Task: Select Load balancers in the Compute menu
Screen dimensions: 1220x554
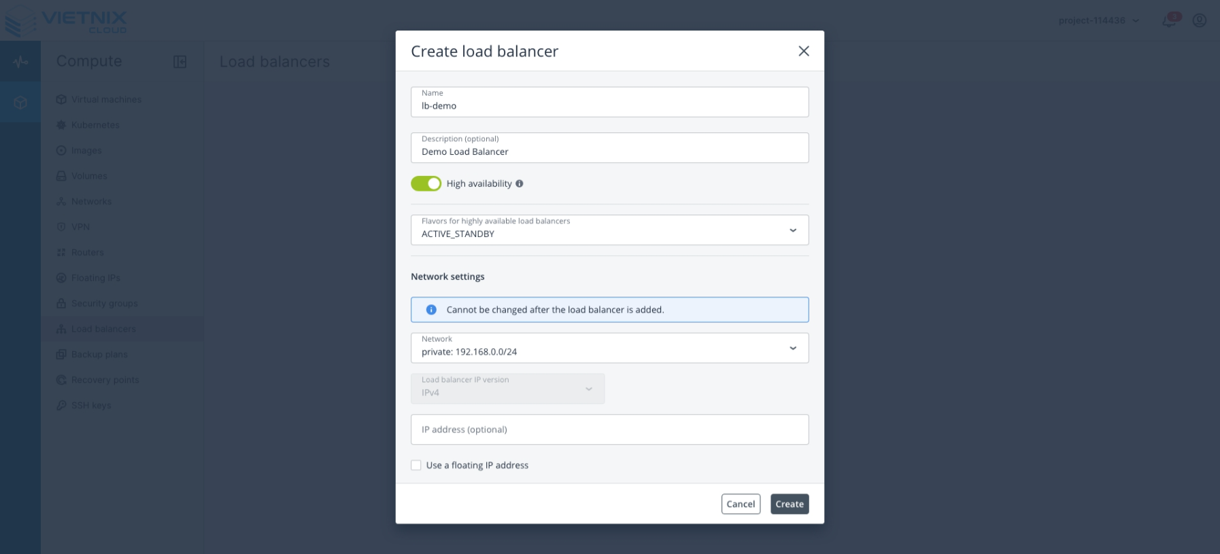Action: (x=103, y=329)
